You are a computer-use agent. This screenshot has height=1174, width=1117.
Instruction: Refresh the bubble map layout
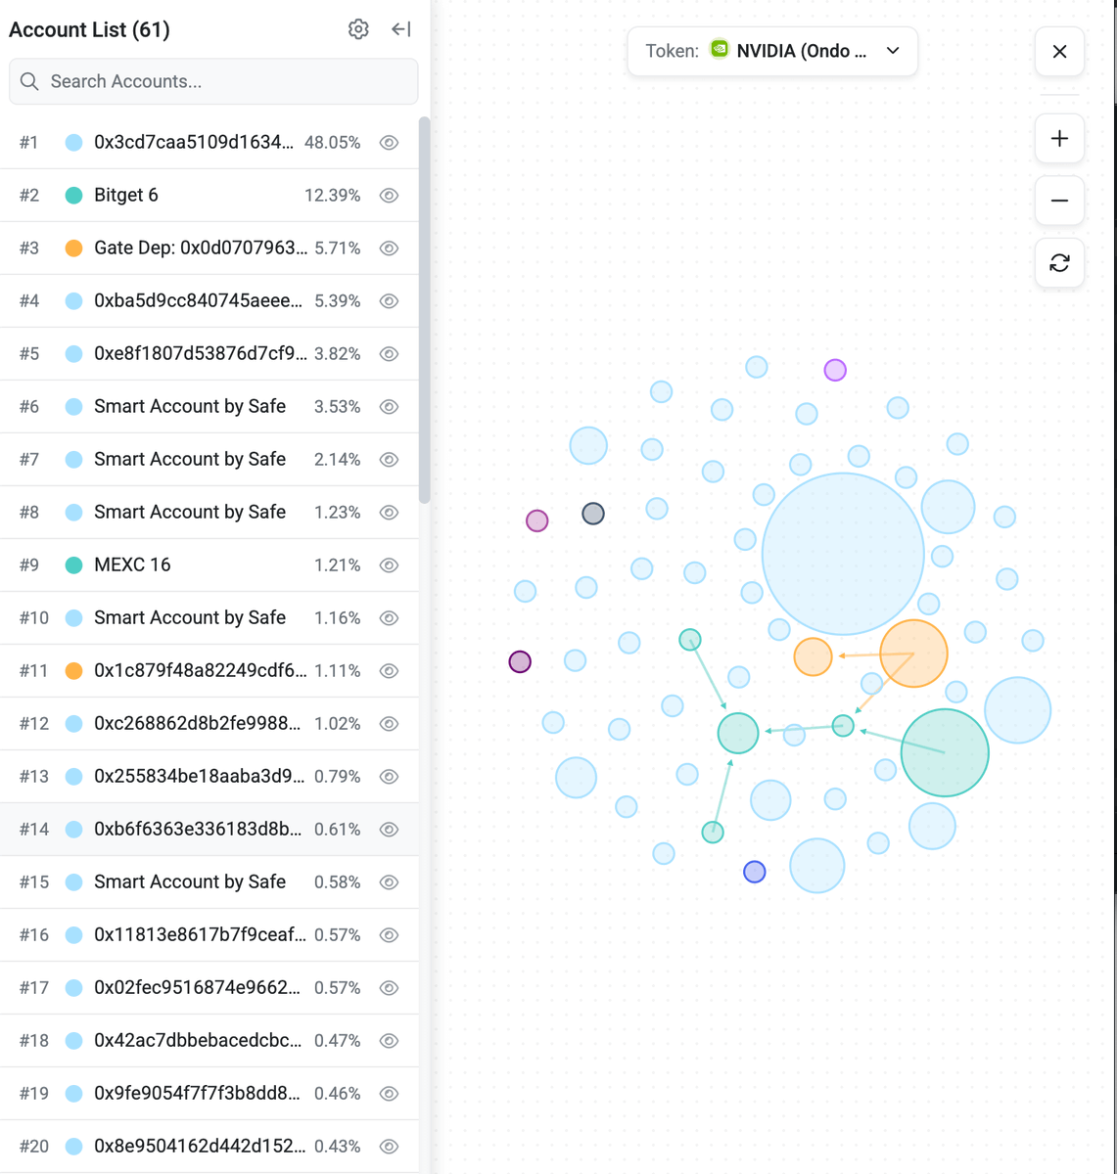click(x=1059, y=263)
